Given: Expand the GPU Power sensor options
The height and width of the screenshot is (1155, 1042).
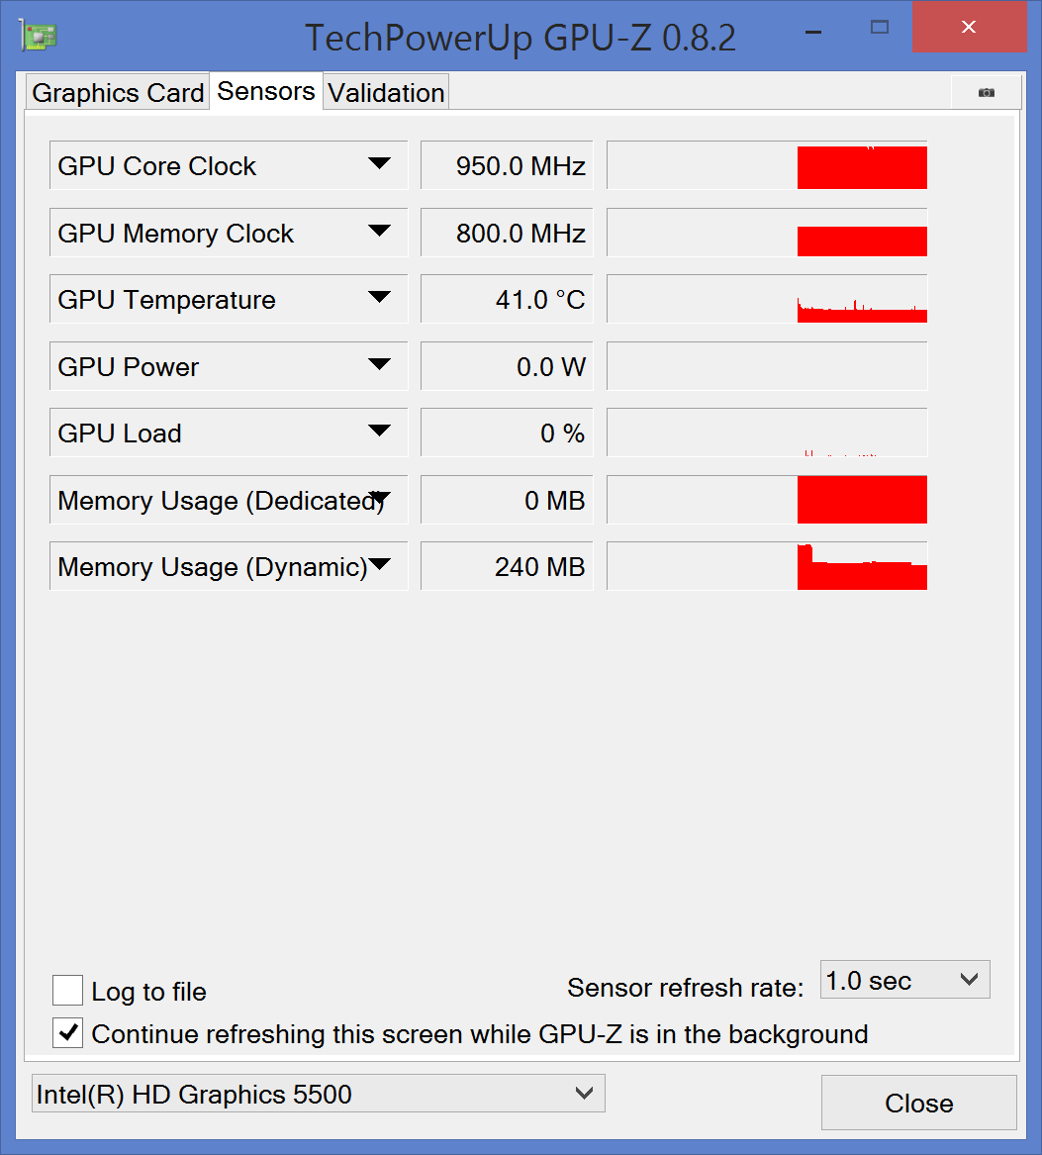Looking at the screenshot, I should coord(379,364).
